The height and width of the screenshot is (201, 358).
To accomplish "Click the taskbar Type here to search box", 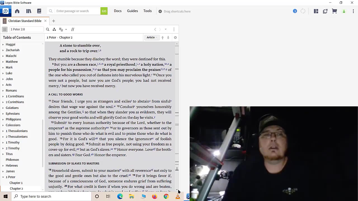I will (51, 196).
